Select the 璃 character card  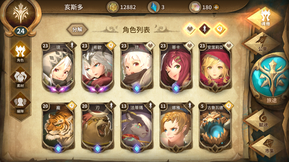(x=58, y=67)
